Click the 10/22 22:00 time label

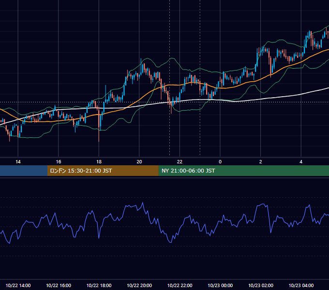(179, 285)
